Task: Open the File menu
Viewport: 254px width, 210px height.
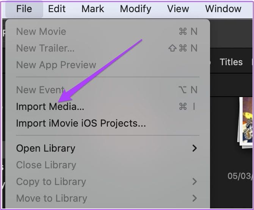Action: [x=24, y=9]
